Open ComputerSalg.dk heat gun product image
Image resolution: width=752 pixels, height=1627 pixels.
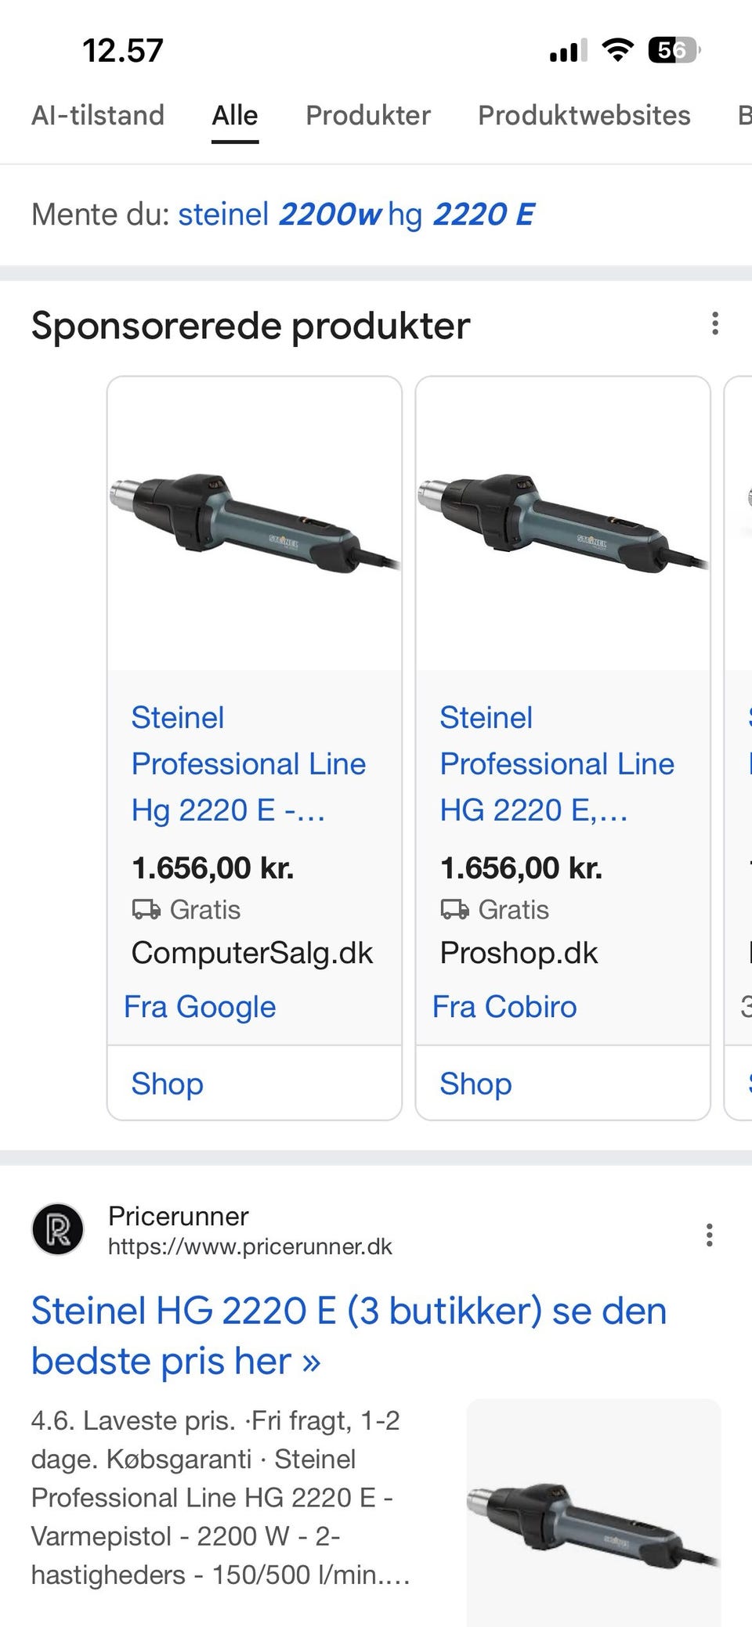(x=255, y=523)
